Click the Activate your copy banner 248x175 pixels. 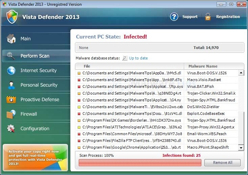click(x=35, y=157)
